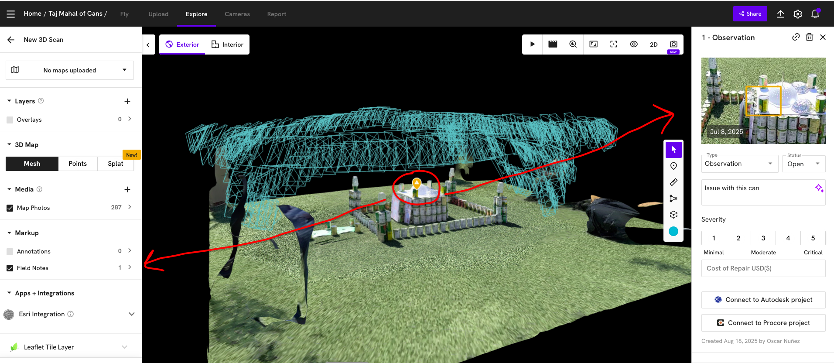Delete observation using trash icon
The height and width of the screenshot is (363, 834).
click(809, 37)
